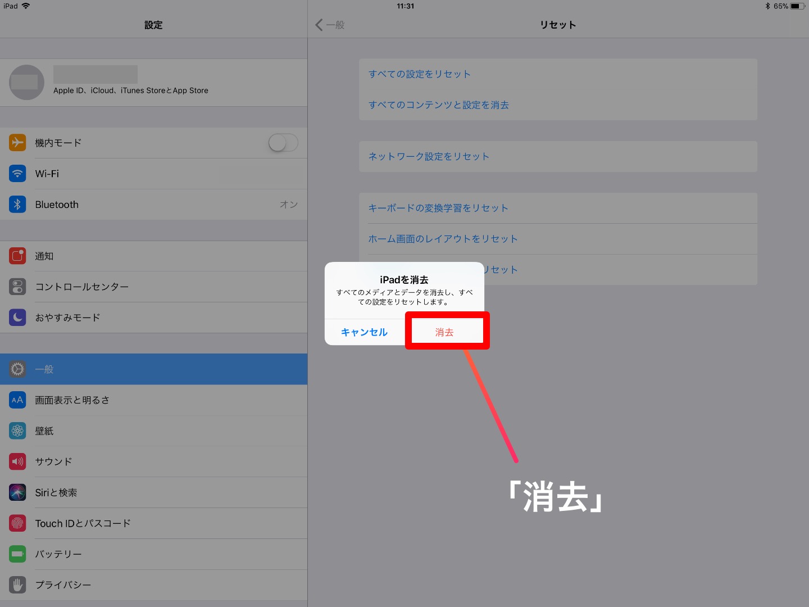Image resolution: width=809 pixels, height=607 pixels.
Task: Open the バッテリー battery icon
Action: (x=17, y=554)
